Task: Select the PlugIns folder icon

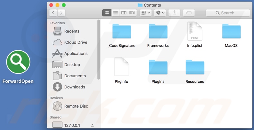Action: [x=158, y=67]
